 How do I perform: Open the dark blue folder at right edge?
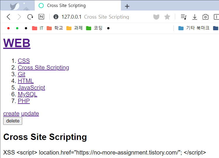tap(216, 28)
